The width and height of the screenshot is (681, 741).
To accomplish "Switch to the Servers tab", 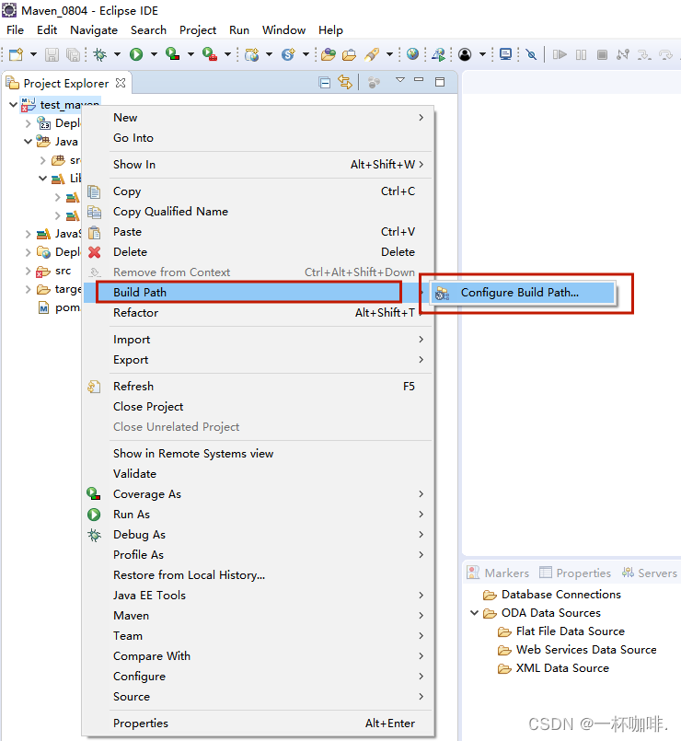I will (x=650, y=573).
